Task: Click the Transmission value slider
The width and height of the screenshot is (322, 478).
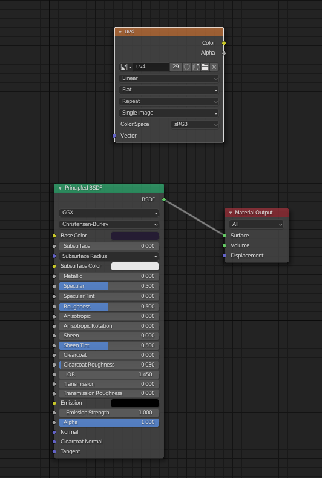Action: pos(109,384)
